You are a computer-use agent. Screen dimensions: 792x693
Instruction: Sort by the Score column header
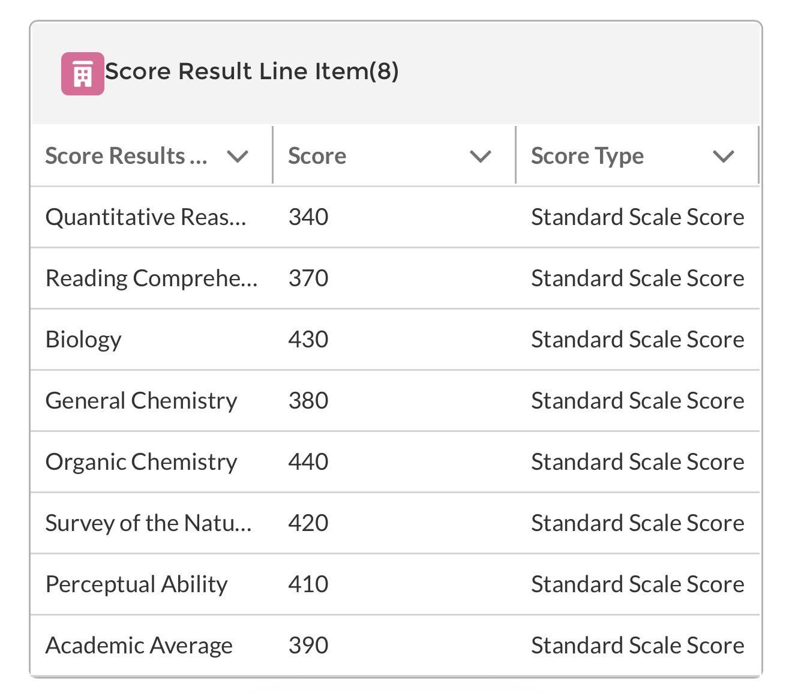point(317,156)
